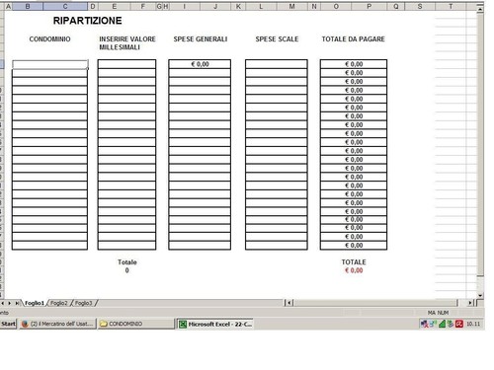Click the vertical scrollbar thumb
Viewport: 494px width, 370px height.
480,145
